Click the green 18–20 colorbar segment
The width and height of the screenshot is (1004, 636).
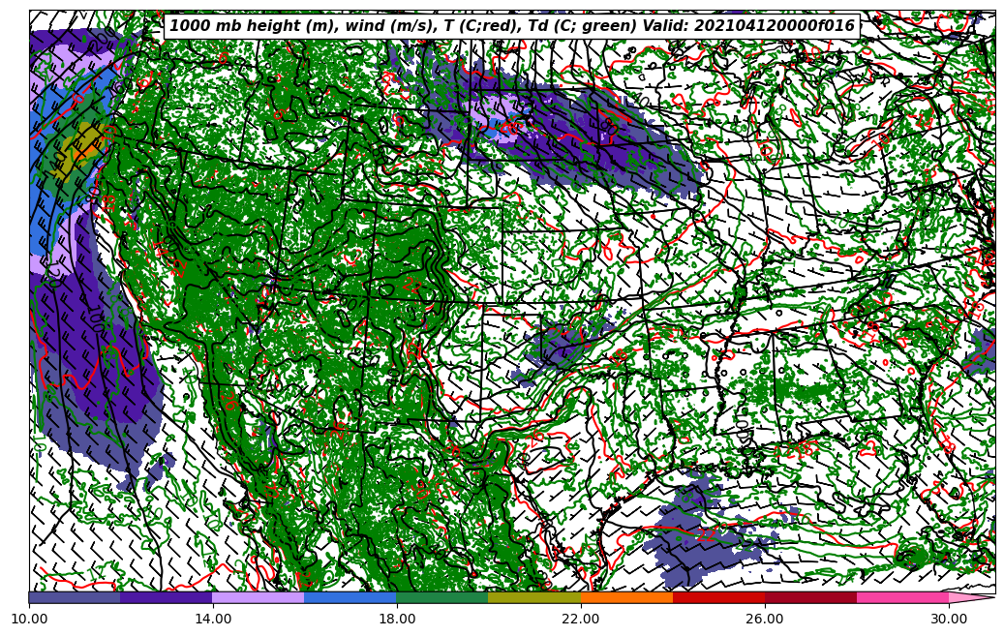(442, 598)
